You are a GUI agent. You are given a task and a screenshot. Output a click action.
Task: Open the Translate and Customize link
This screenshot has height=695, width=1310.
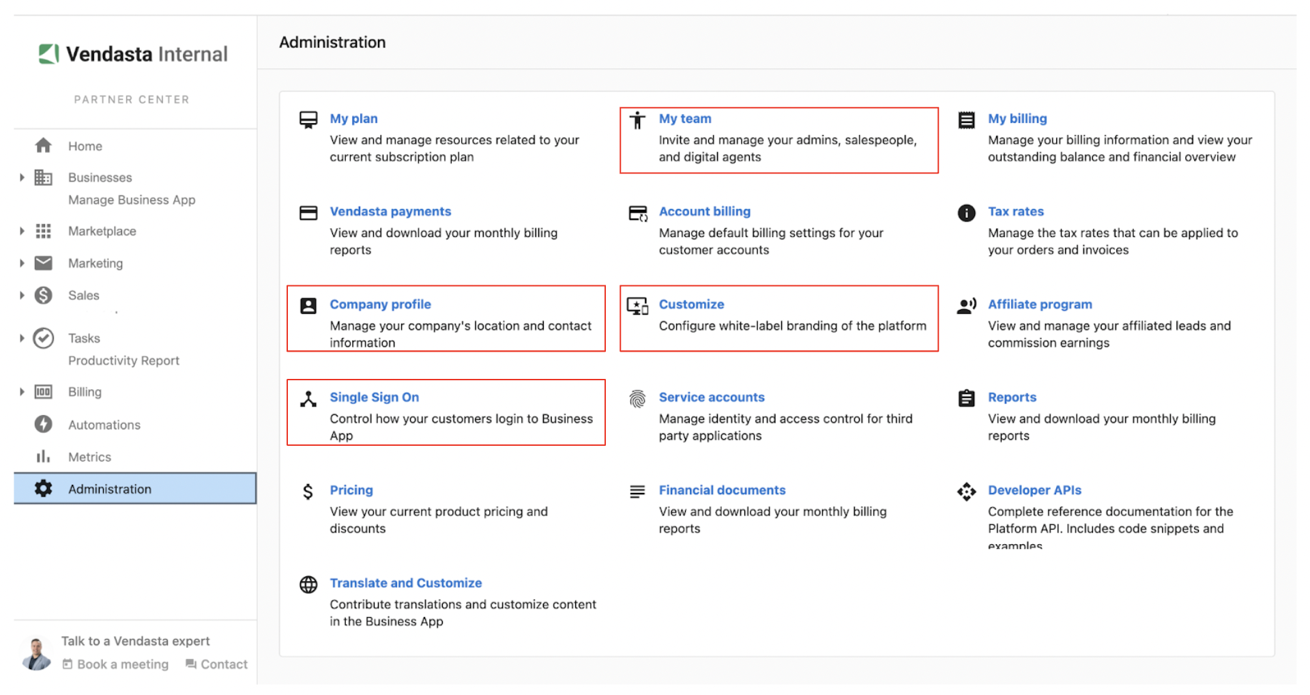tap(405, 582)
